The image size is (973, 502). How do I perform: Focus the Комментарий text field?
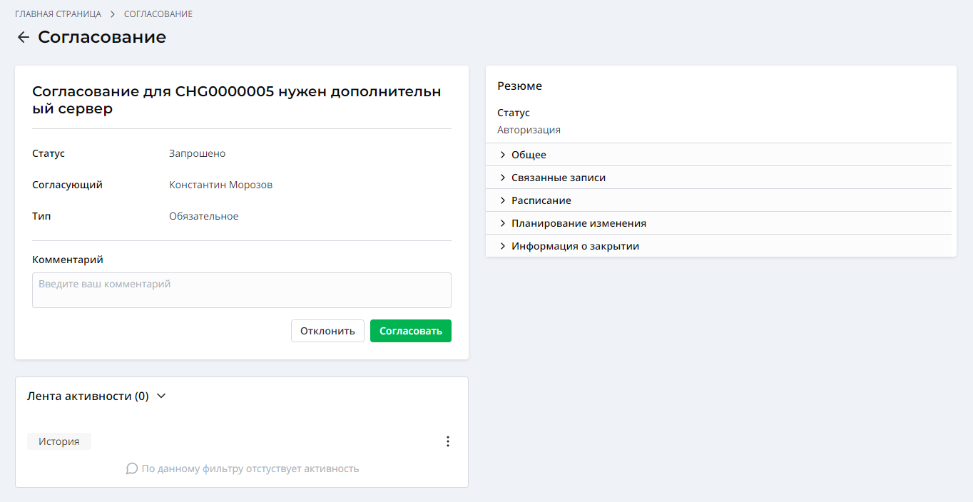(x=241, y=290)
